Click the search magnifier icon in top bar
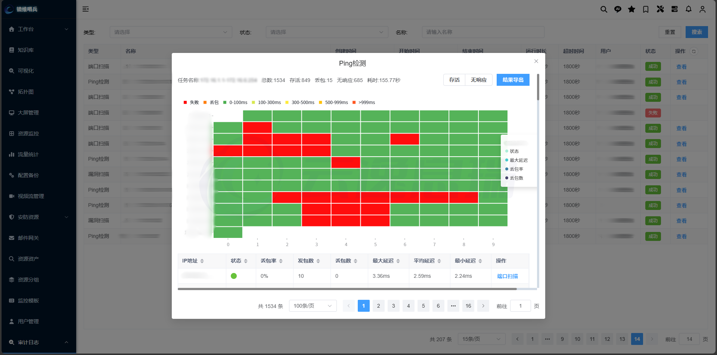717x355 pixels. (x=603, y=9)
